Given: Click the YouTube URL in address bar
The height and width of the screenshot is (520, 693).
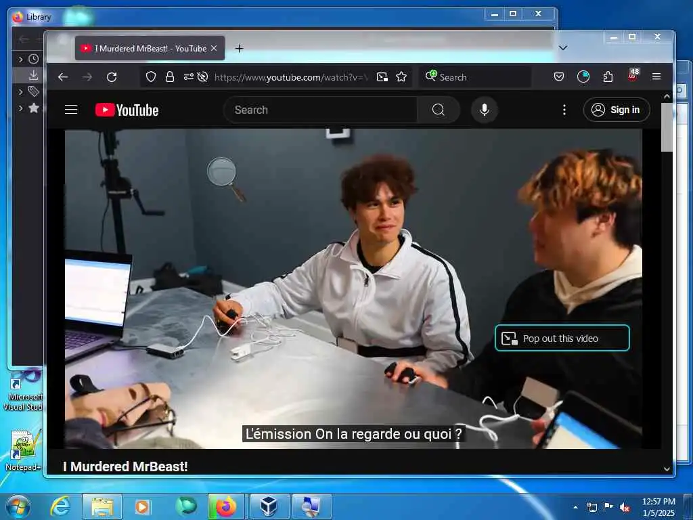Looking at the screenshot, I should (291, 77).
